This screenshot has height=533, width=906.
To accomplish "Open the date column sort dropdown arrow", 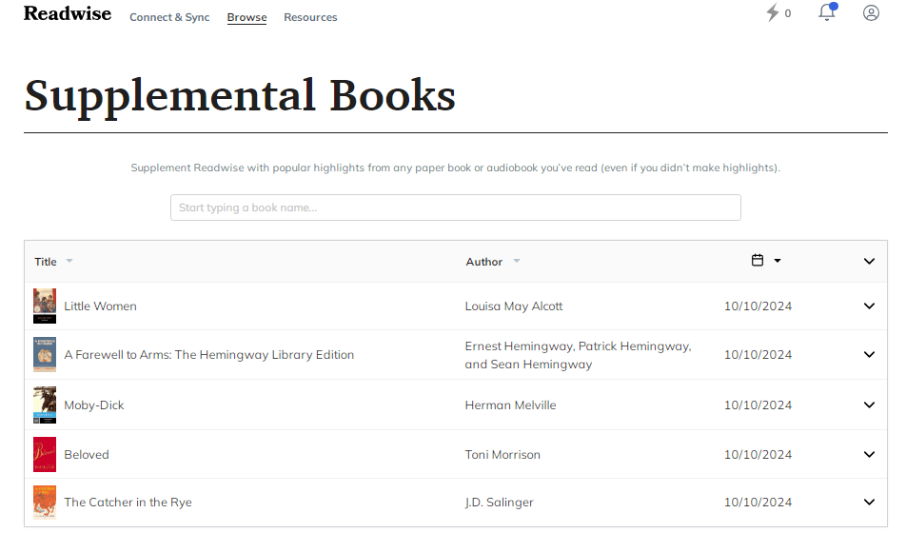I will (x=778, y=261).
